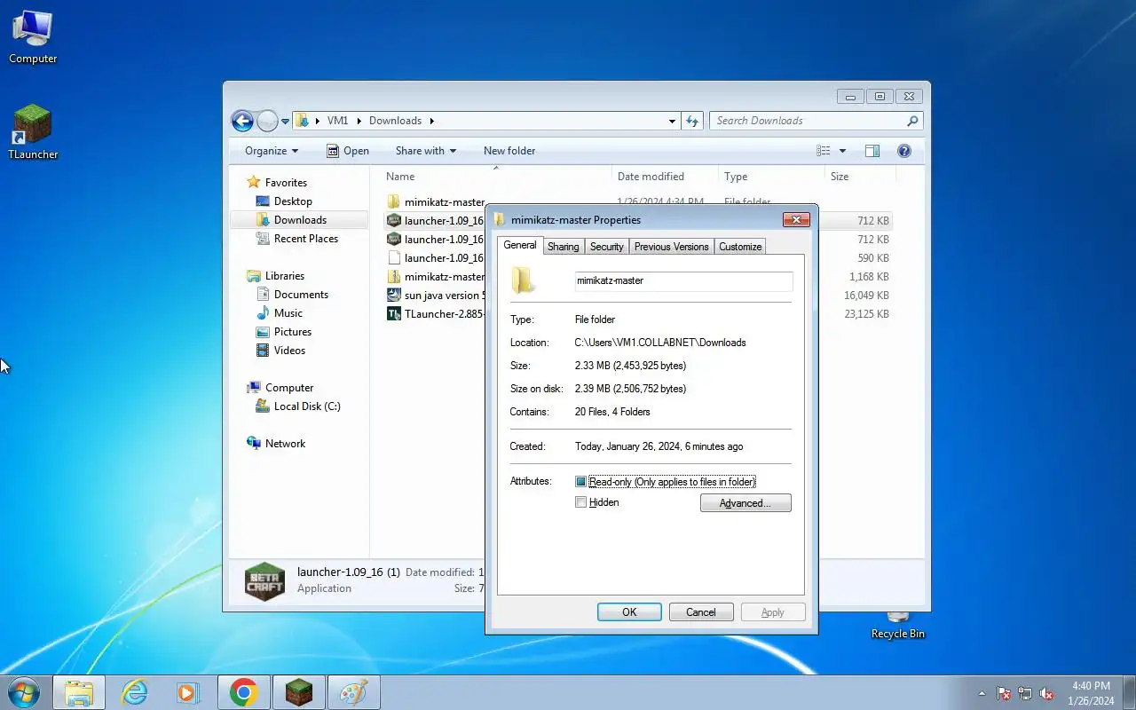1136x710 pixels.
Task: Open the Previous Versions tab
Action: coord(671,247)
